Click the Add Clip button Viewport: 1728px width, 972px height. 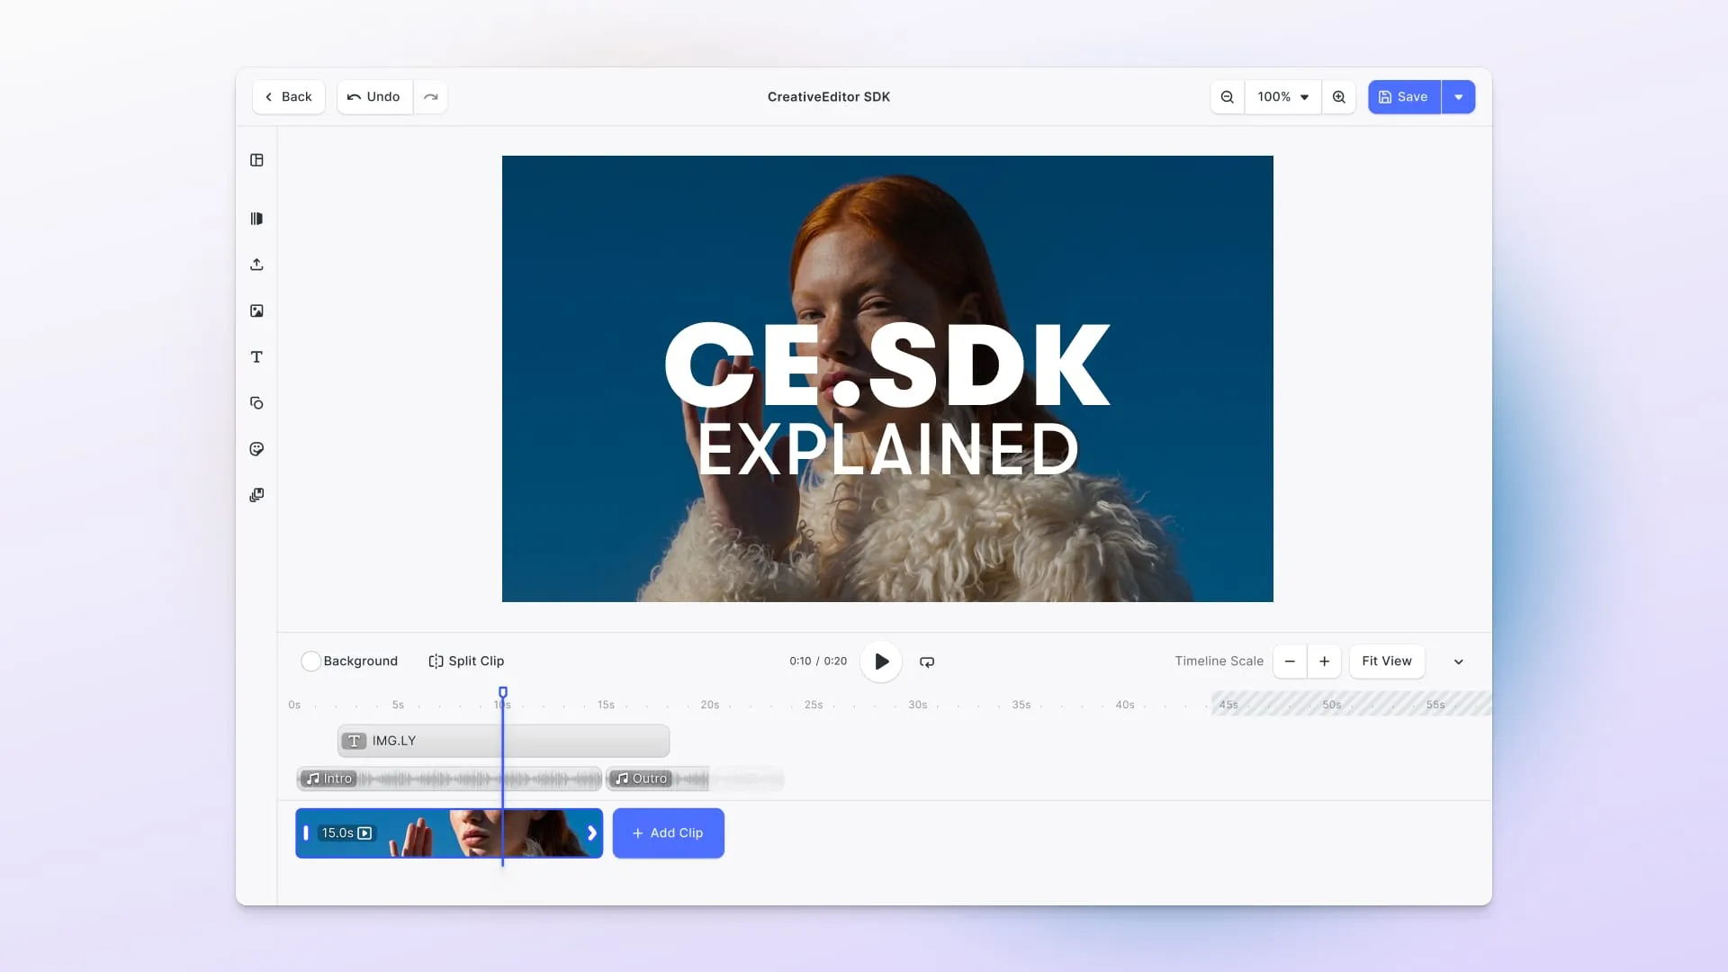(669, 833)
